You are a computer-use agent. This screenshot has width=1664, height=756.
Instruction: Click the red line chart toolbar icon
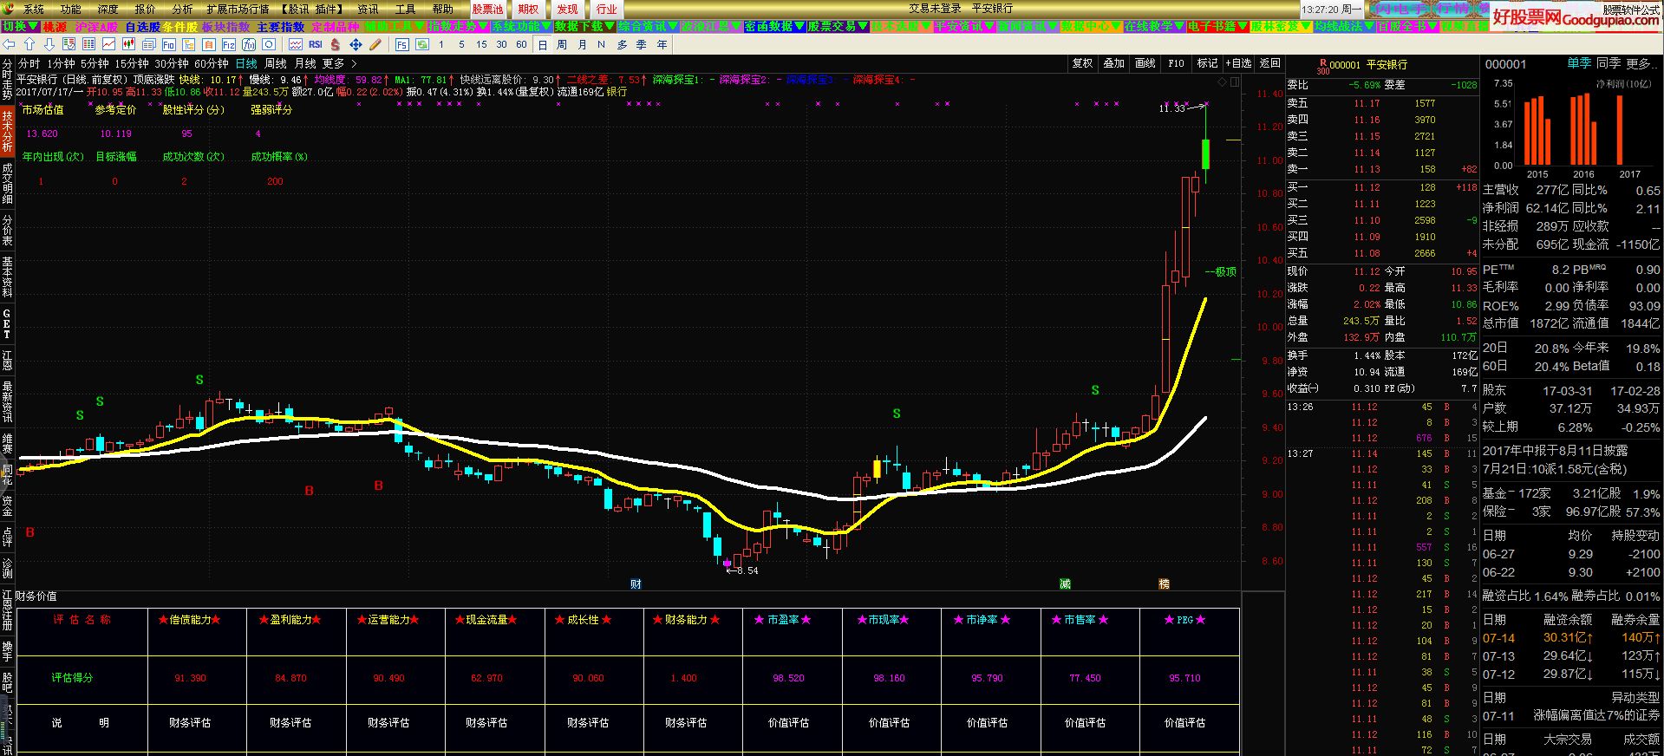click(x=108, y=44)
